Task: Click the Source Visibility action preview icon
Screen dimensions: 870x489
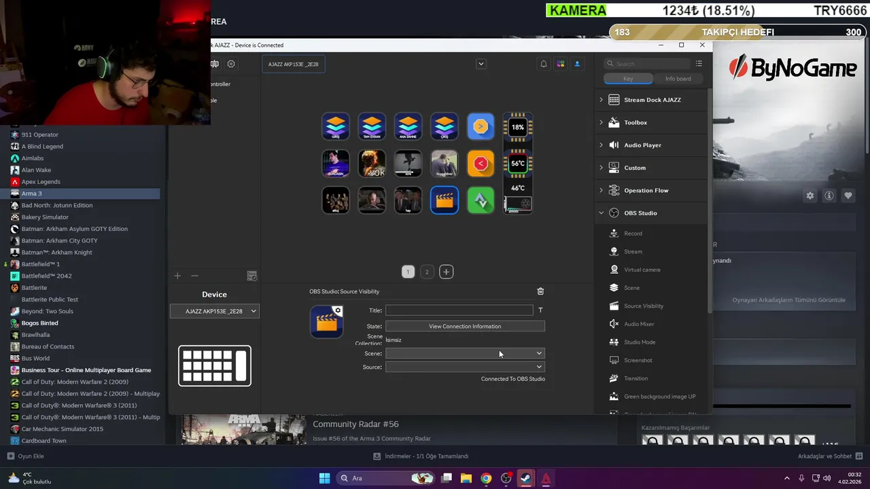Action: click(x=326, y=321)
